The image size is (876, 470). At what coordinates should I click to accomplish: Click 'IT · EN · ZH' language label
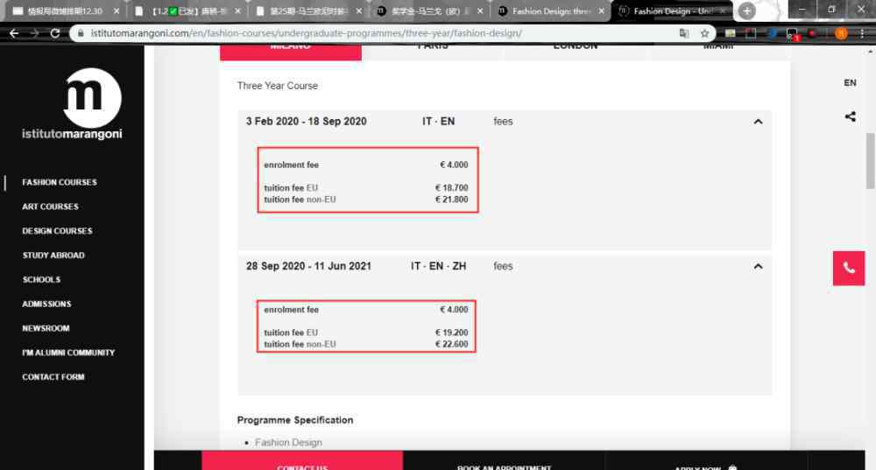[x=439, y=266]
